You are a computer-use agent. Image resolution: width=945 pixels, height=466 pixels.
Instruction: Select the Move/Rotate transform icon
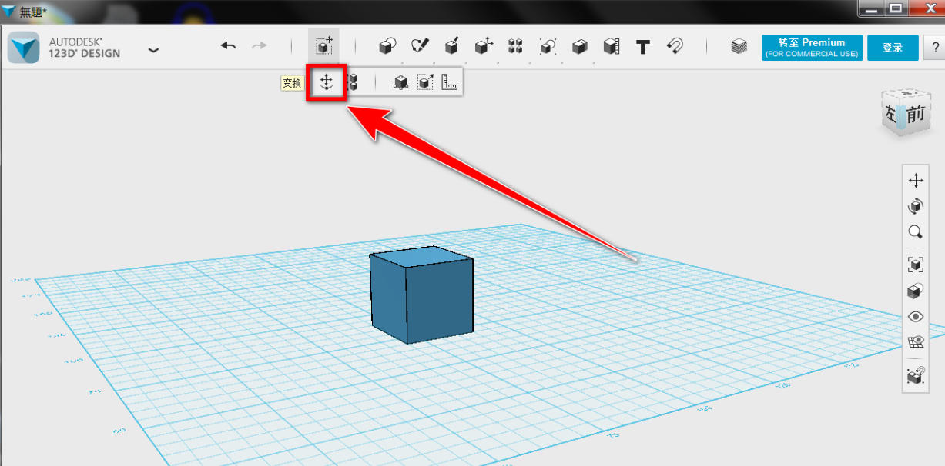(x=326, y=82)
